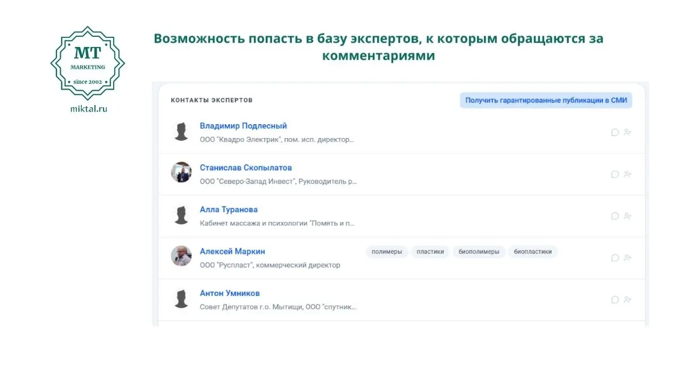Select the 'пластики' tag
Viewport: 683px width, 384px height.
[430, 252]
